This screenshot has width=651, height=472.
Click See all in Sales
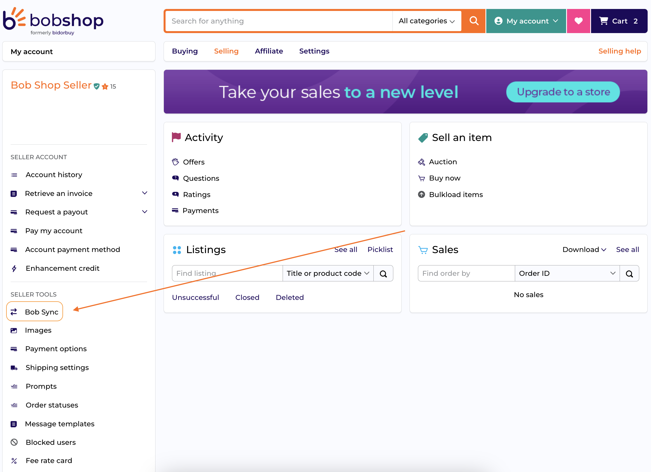tap(627, 250)
